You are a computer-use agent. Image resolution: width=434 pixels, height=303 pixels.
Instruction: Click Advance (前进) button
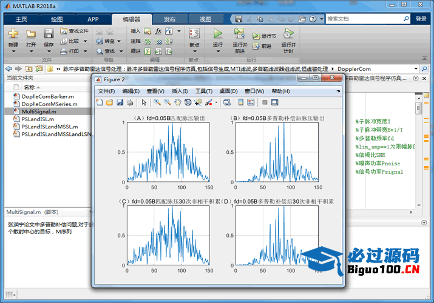point(262,46)
